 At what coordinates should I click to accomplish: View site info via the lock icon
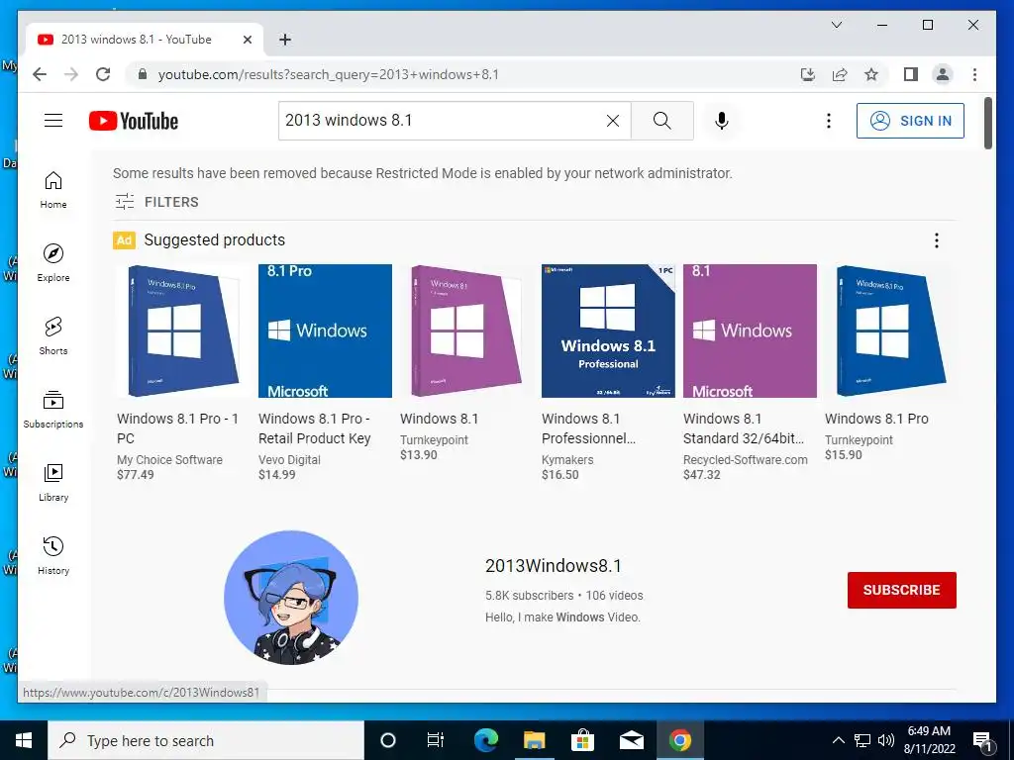point(143,74)
